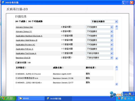
Task: Open action dropdown for Adware.Cinmus.XY
Action: pos(100,32)
